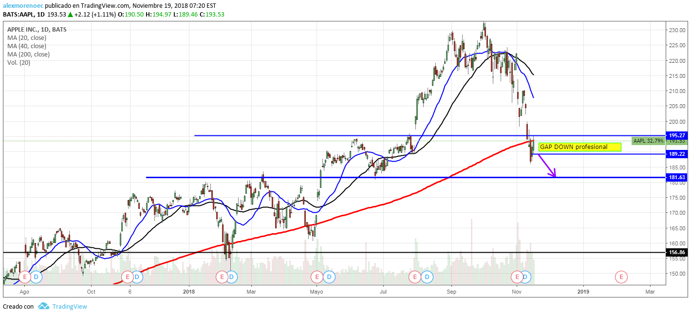
Task: Click the Creado con caption text
Action: click(19, 307)
